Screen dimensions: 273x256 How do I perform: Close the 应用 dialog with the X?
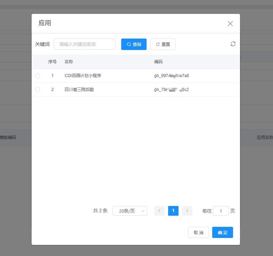coord(230,24)
